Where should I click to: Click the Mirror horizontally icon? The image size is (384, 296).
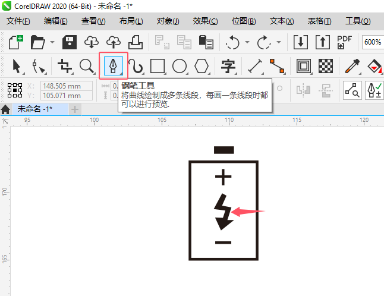click(x=303, y=90)
